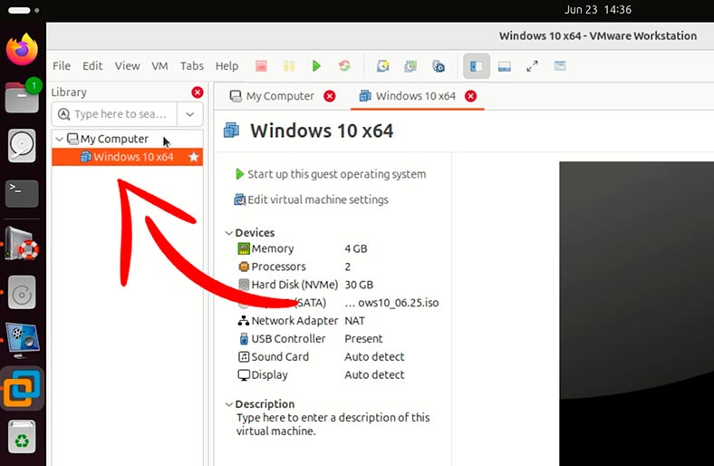Click the thumbnail bar toolbar icon
This screenshot has height=466, width=714.
tap(504, 66)
